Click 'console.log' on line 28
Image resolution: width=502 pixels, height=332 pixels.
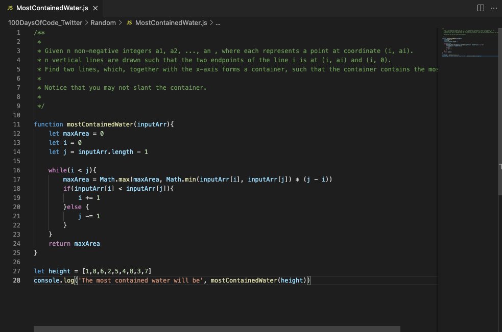coord(54,280)
